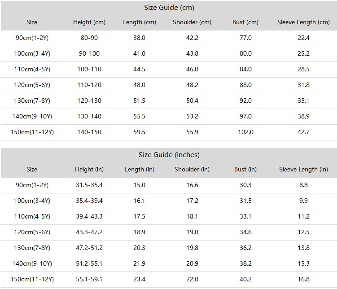Click the Bust (in) column header
This screenshot has width=337, height=289.
click(245, 169)
